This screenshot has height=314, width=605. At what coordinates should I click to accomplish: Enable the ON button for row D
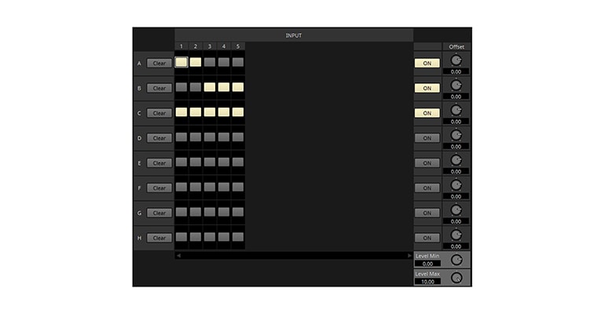click(427, 138)
